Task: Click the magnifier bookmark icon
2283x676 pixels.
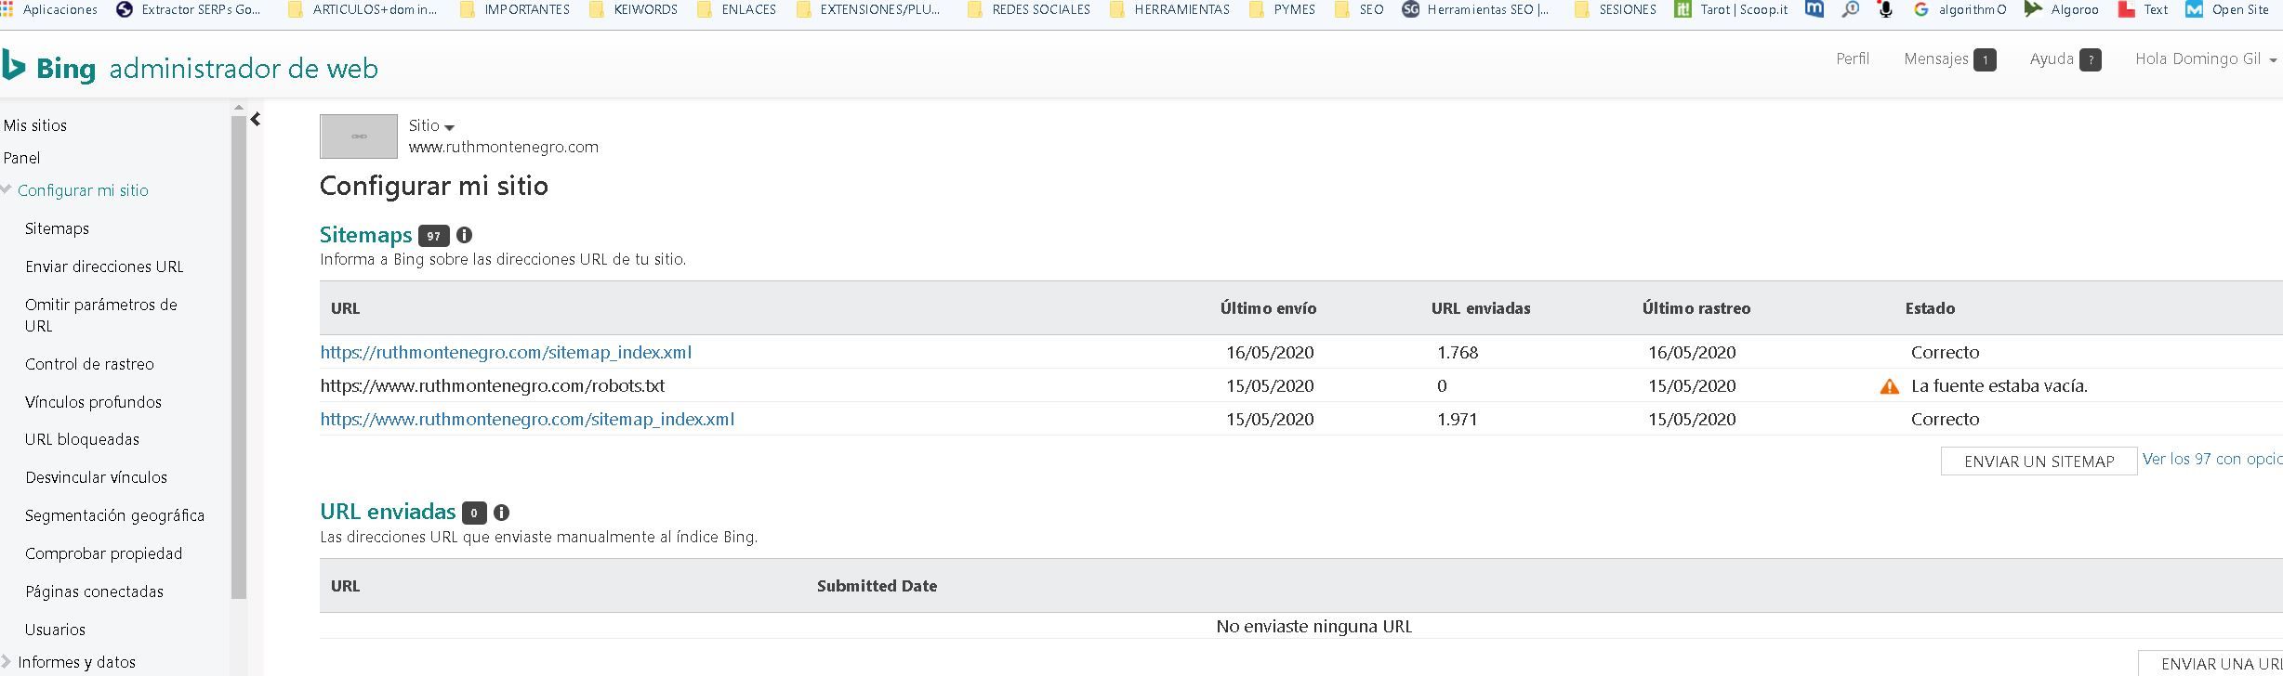Action: pyautogui.click(x=1851, y=9)
